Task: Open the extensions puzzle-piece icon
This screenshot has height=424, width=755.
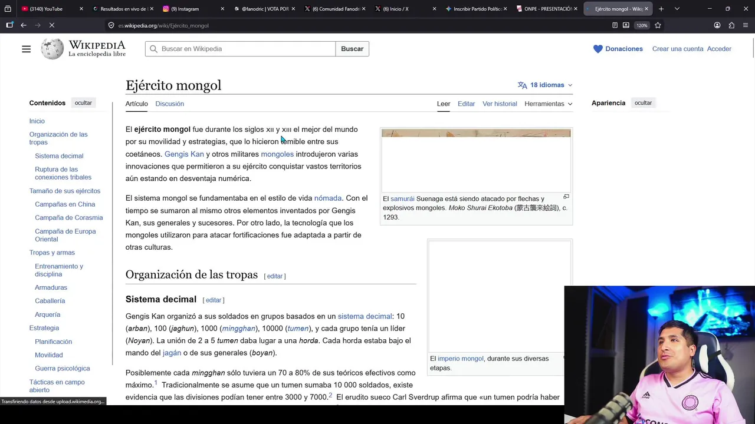Action: point(731,25)
